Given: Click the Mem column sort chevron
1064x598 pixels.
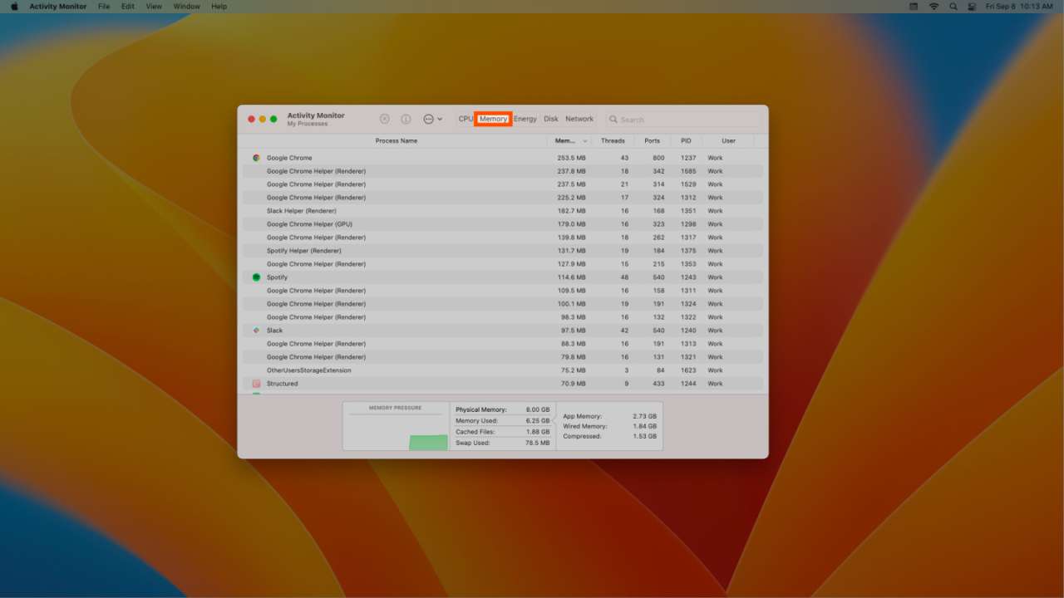Looking at the screenshot, I should tap(584, 140).
